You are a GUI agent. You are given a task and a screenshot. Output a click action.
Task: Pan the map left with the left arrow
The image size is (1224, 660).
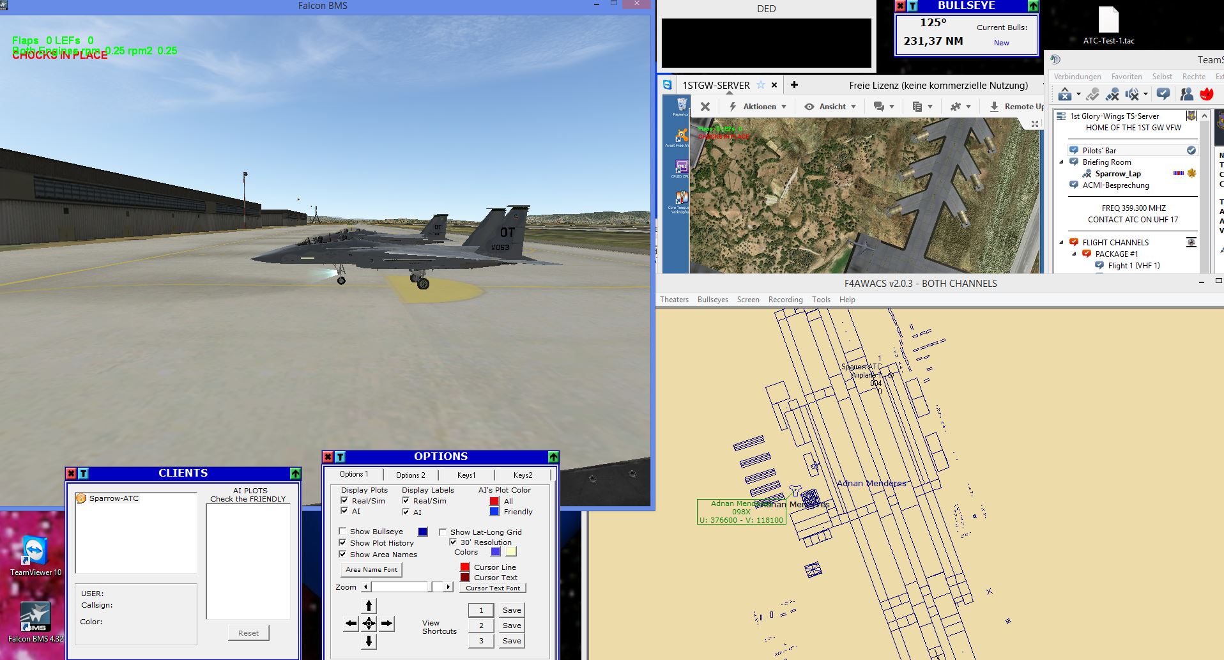click(351, 623)
